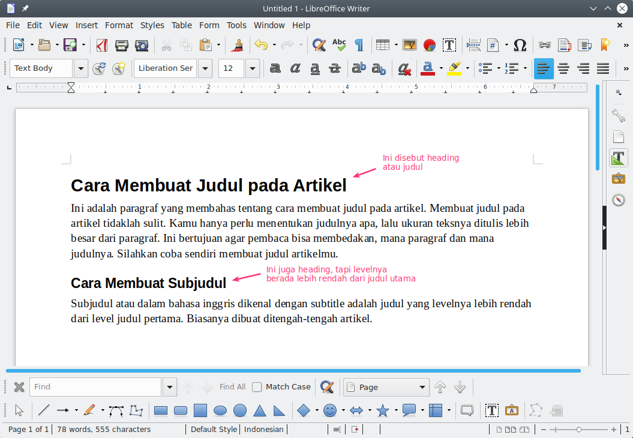Image resolution: width=633 pixels, height=438 pixels.
Task: Open the Tools menu
Action: click(x=236, y=25)
